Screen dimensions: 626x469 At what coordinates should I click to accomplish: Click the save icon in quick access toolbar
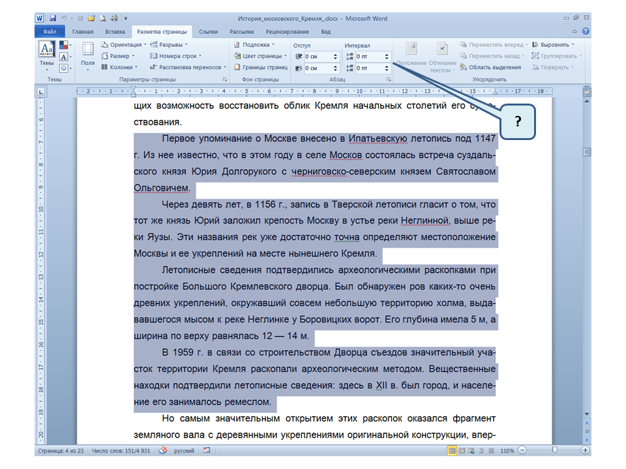coord(52,19)
